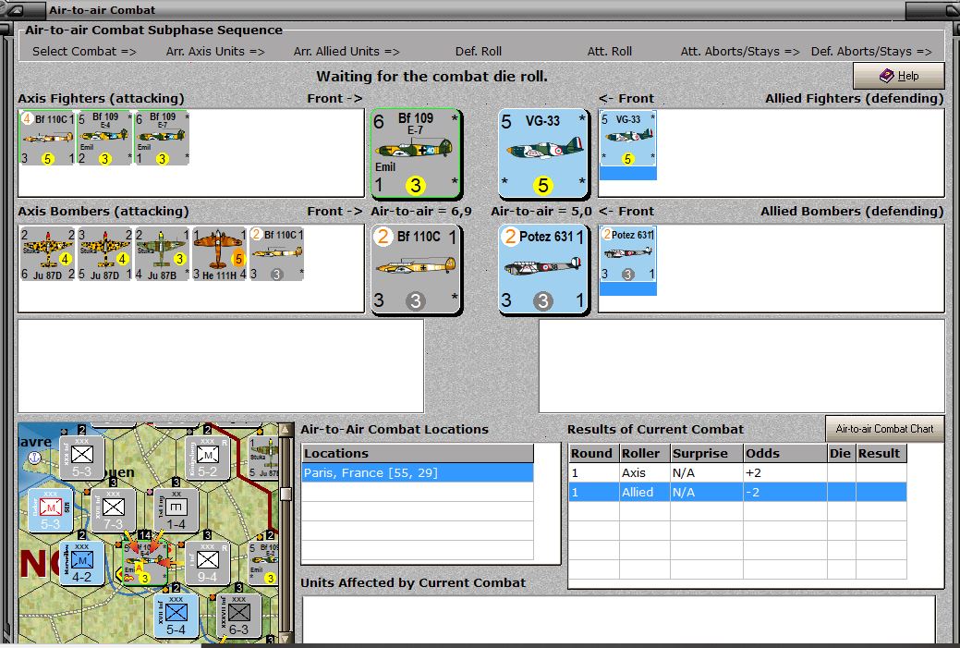
Task: Click the large front Bf 110C bomber counter
Action: coord(416,270)
